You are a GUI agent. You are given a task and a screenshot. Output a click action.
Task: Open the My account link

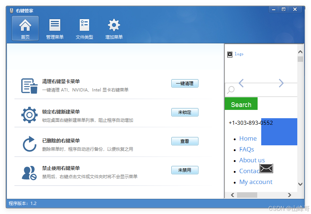pos(256,182)
